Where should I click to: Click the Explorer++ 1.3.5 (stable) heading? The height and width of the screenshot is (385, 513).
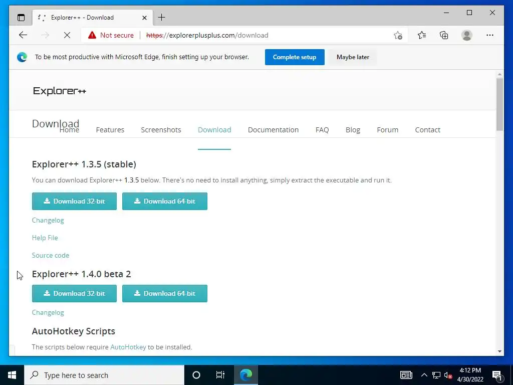pos(84,164)
